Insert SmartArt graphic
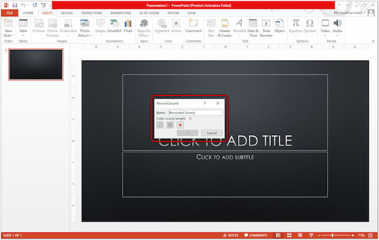The image size is (379, 240). (114, 26)
